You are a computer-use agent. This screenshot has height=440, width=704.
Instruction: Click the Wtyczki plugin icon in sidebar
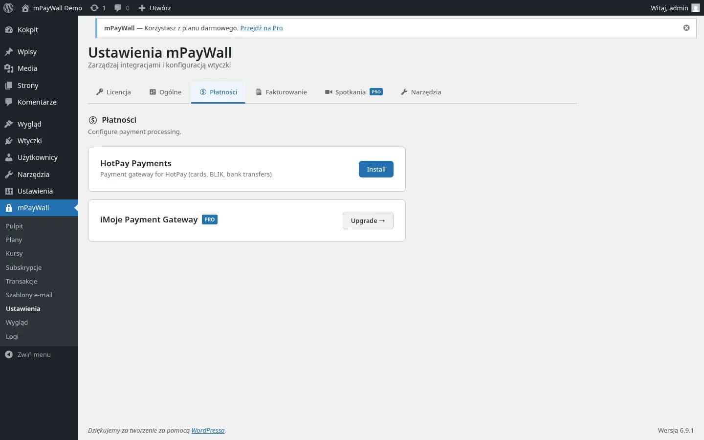point(9,141)
